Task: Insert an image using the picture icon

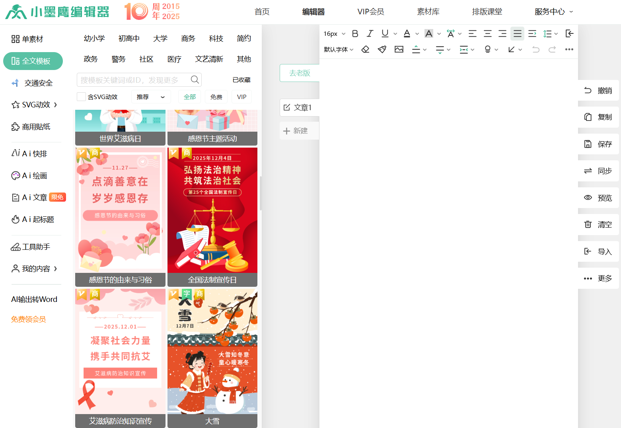Action: pos(399,49)
